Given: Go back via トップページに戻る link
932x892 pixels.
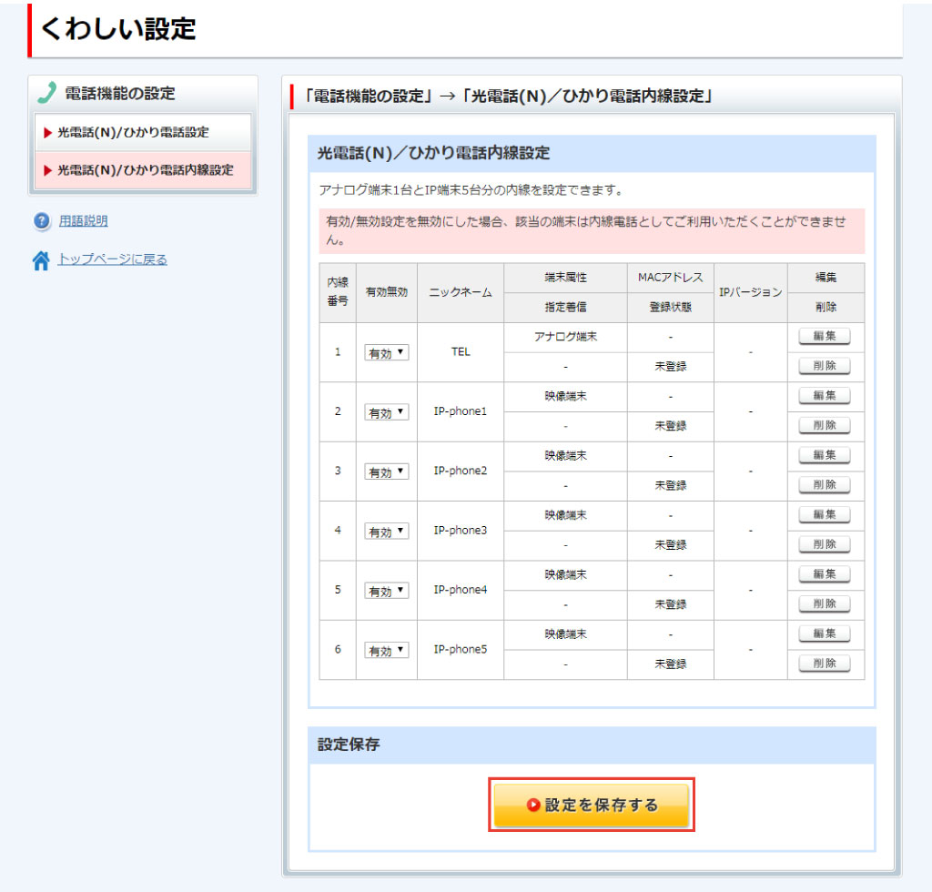Looking at the screenshot, I should (x=112, y=259).
